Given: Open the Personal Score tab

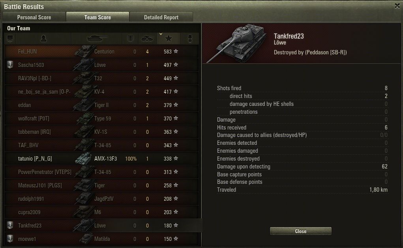Looking at the screenshot, I should (x=34, y=17).
